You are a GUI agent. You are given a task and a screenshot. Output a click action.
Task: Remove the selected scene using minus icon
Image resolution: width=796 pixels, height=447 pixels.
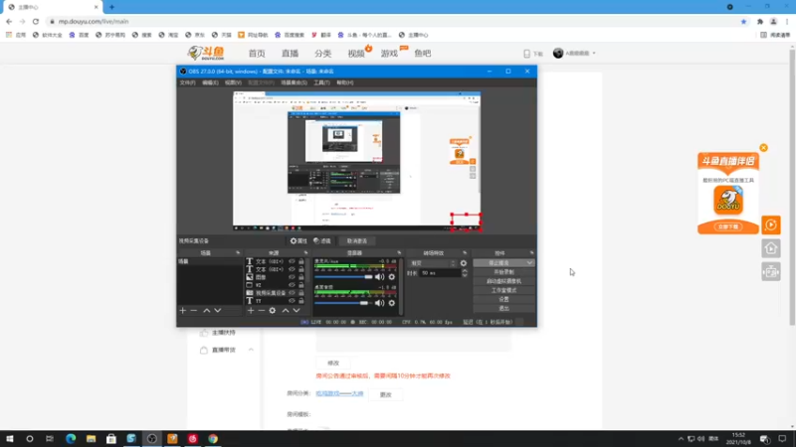[x=193, y=310]
